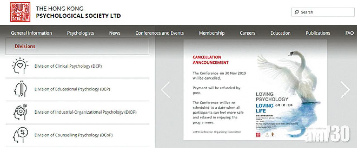Open Division of Counselling Psychology (DCoP) link
This screenshot has height=148, width=357.
pos(73,135)
